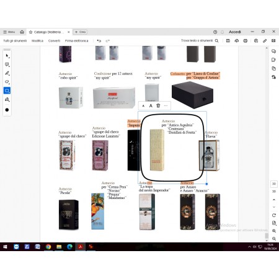
Task: Click the vertical scrollbar thumb
Action: point(267,236)
